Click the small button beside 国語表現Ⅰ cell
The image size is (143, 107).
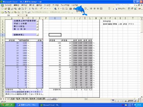(x=38, y=35)
